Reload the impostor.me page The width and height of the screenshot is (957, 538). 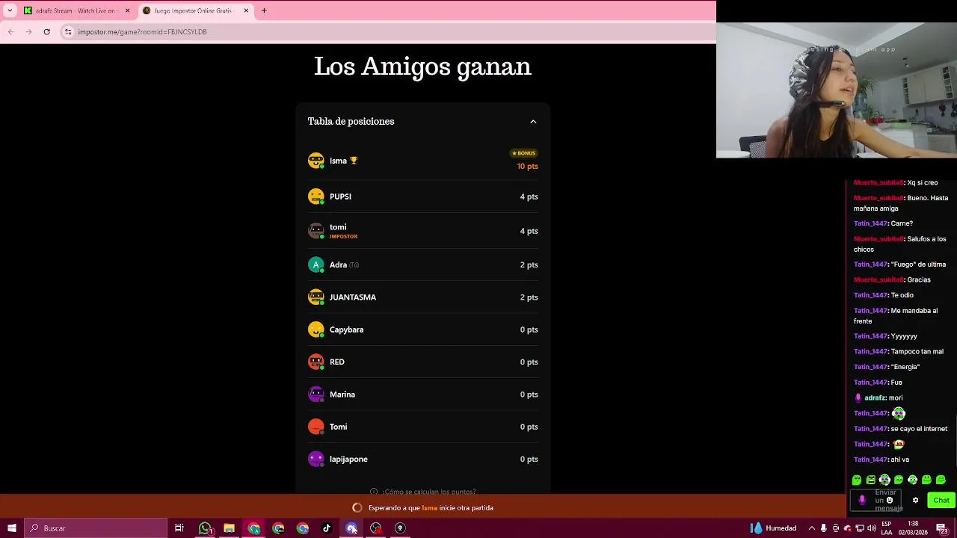(46, 31)
